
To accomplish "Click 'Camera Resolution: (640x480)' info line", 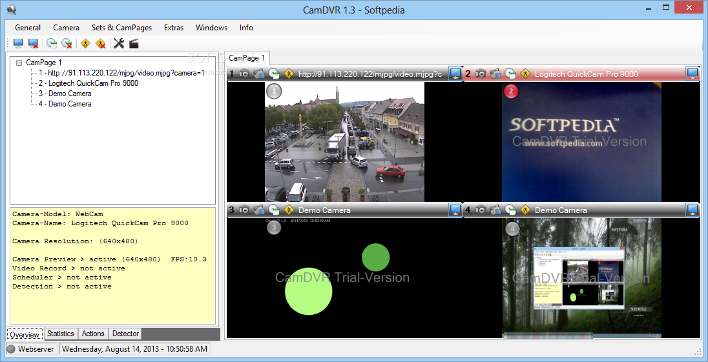I will point(75,241).
